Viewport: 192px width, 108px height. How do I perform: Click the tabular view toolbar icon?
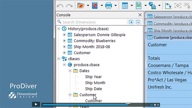[125, 5]
